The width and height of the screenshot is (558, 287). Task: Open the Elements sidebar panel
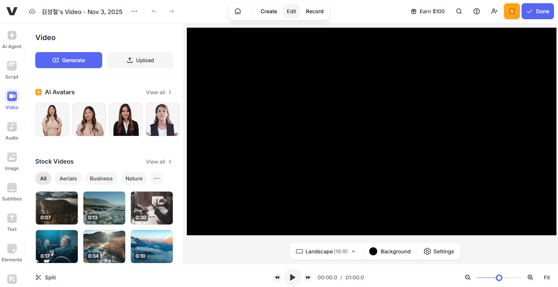tap(12, 253)
